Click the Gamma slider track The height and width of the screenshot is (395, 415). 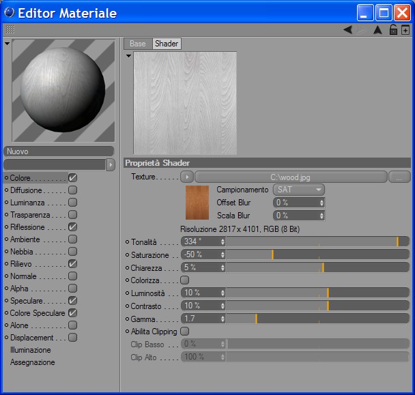(317, 319)
